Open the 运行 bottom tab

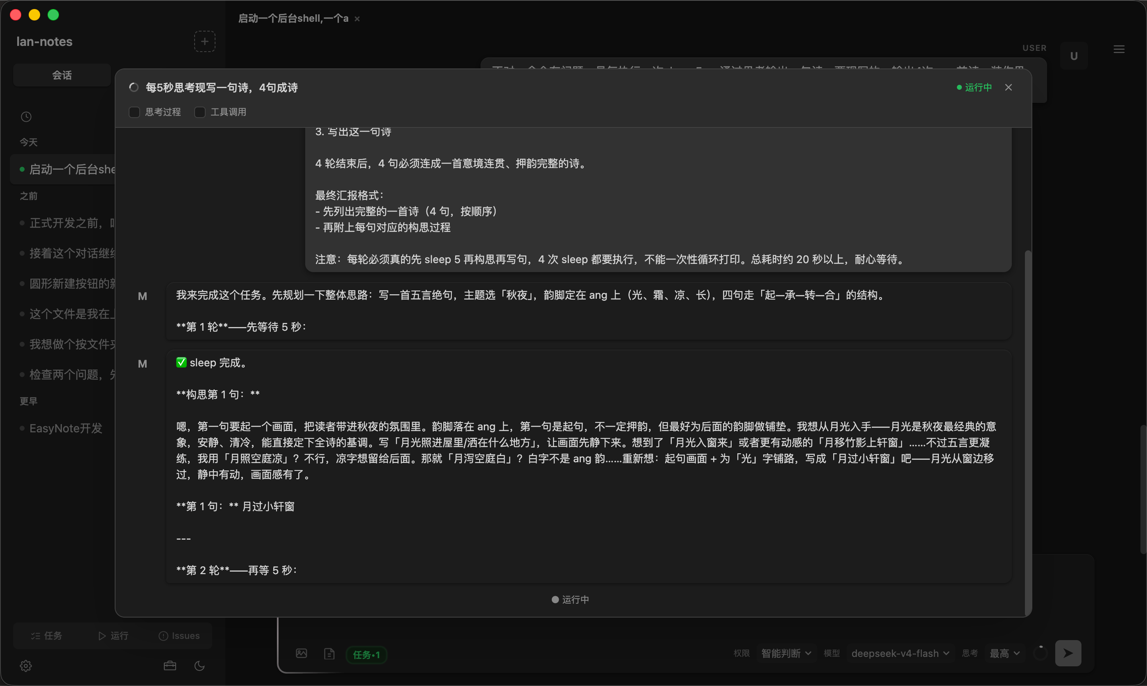click(x=113, y=636)
